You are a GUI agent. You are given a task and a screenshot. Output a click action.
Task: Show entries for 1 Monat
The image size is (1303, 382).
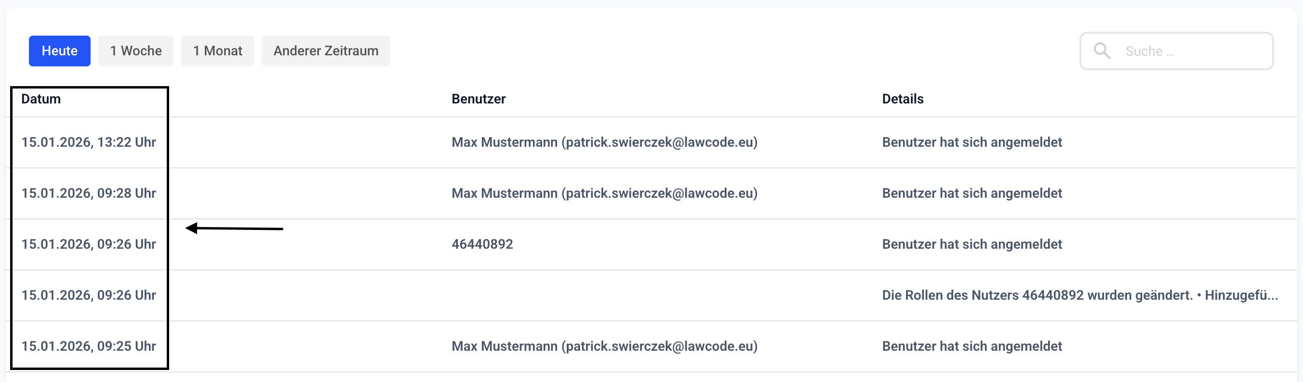pos(217,51)
